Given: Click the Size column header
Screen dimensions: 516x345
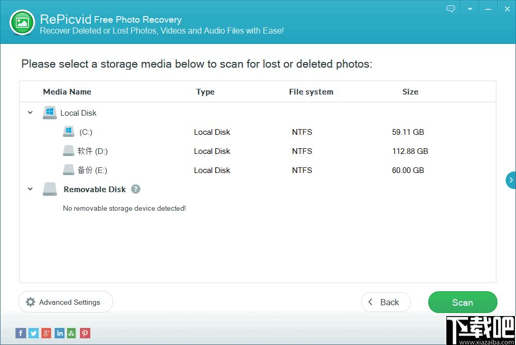Looking at the screenshot, I should tap(410, 92).
